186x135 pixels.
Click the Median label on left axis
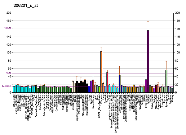click(7, 86)
